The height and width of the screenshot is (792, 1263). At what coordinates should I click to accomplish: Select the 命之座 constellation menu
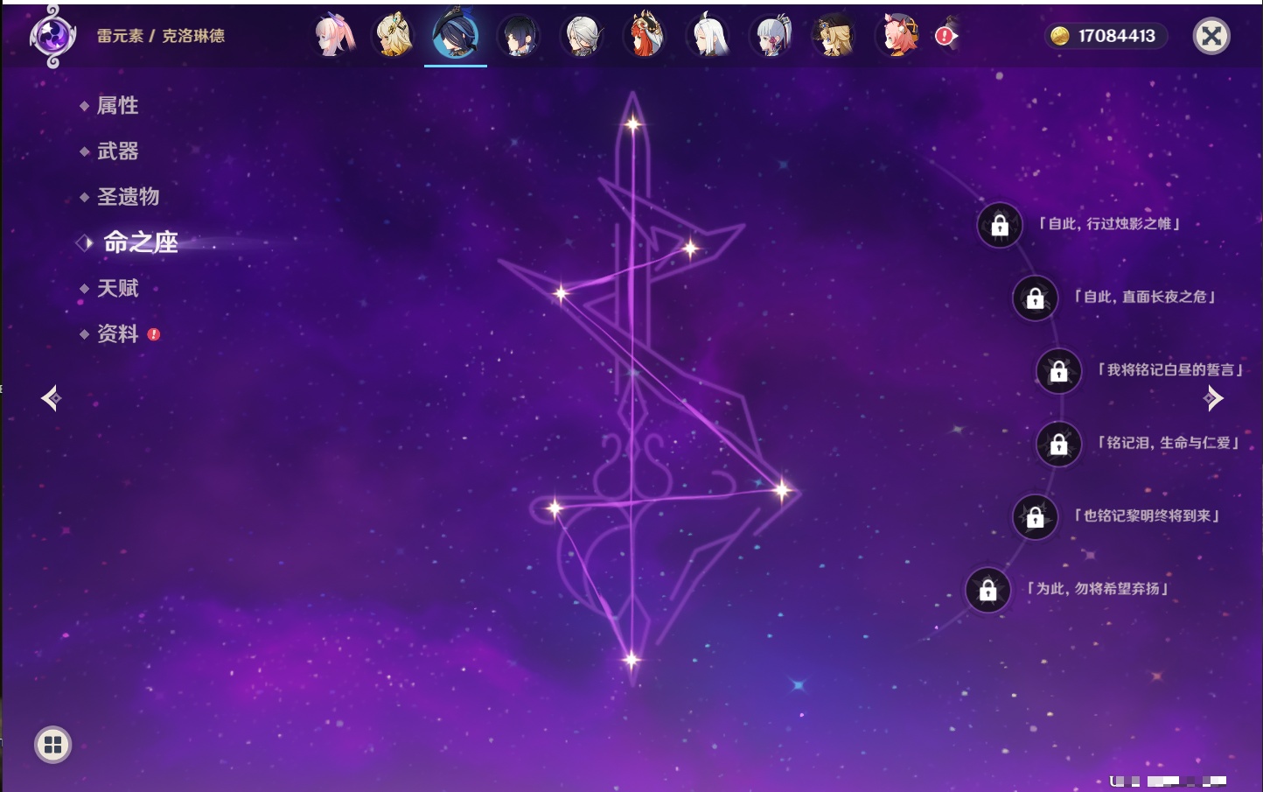pos(140,242)
